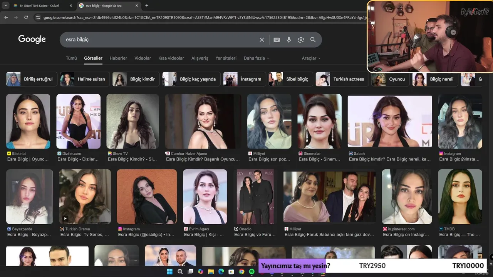
Task: Apply the 'Sibel bilgiç' filter chip
Action: pyautogui.click(x=291, y=79)
